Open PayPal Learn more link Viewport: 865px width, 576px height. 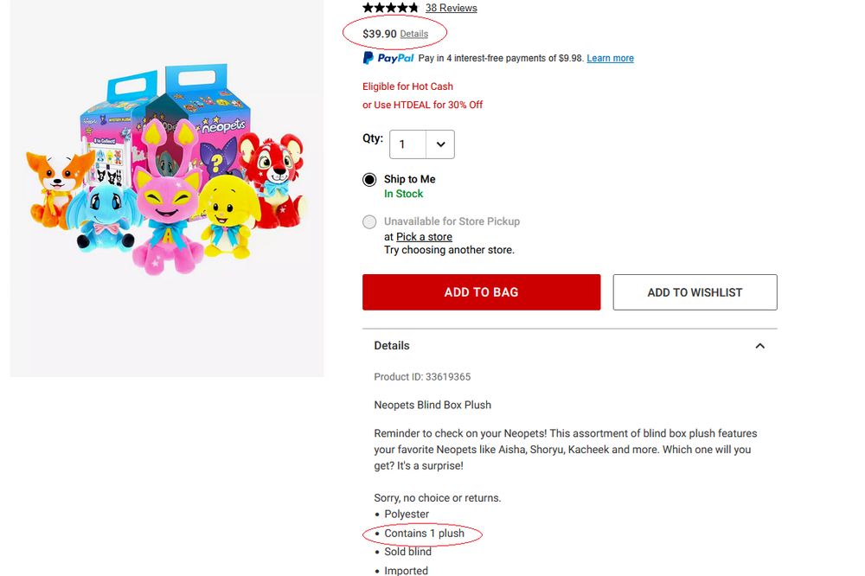pos(610,58)
